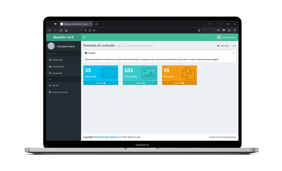The image size is (282, 171).
Task: Open the extensions puzzle icon
Action: pyautogui.click(x=229, y=31)
